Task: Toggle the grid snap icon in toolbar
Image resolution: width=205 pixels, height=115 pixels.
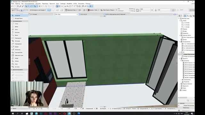Action: [x=40, y=6]
